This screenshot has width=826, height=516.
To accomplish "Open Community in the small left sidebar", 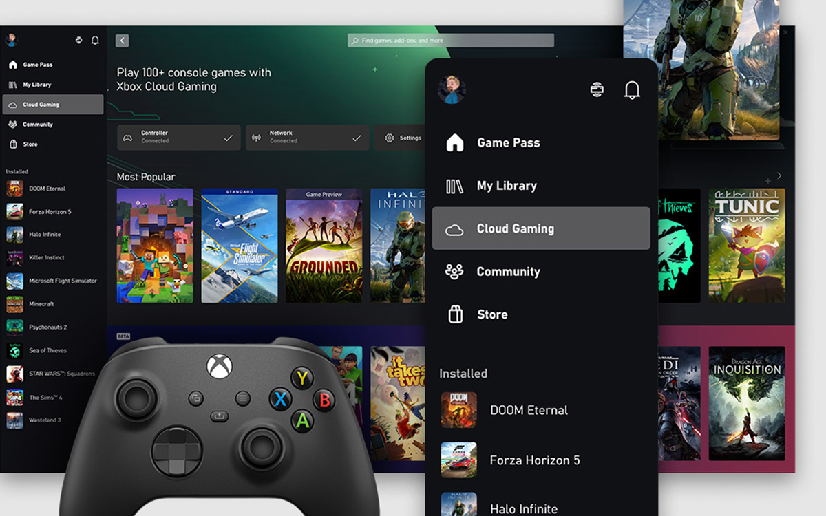I will [53, 125].
